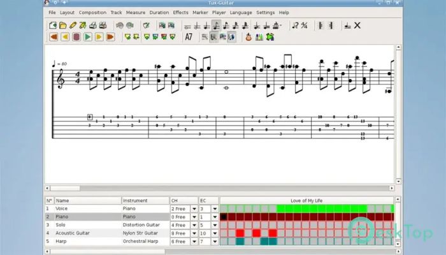Open the Player menu
This screenshot has height=255, width=446.
pyautogui.click(x=219, y=13)
